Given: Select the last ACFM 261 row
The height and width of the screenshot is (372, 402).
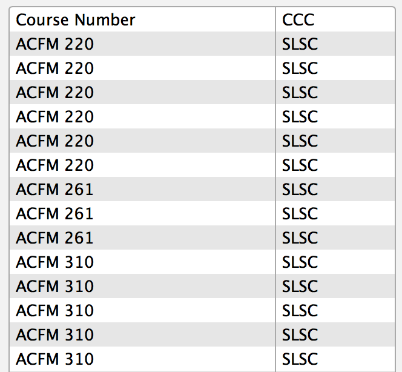Looking at the screenshot, I should click(x=202, y=237).
